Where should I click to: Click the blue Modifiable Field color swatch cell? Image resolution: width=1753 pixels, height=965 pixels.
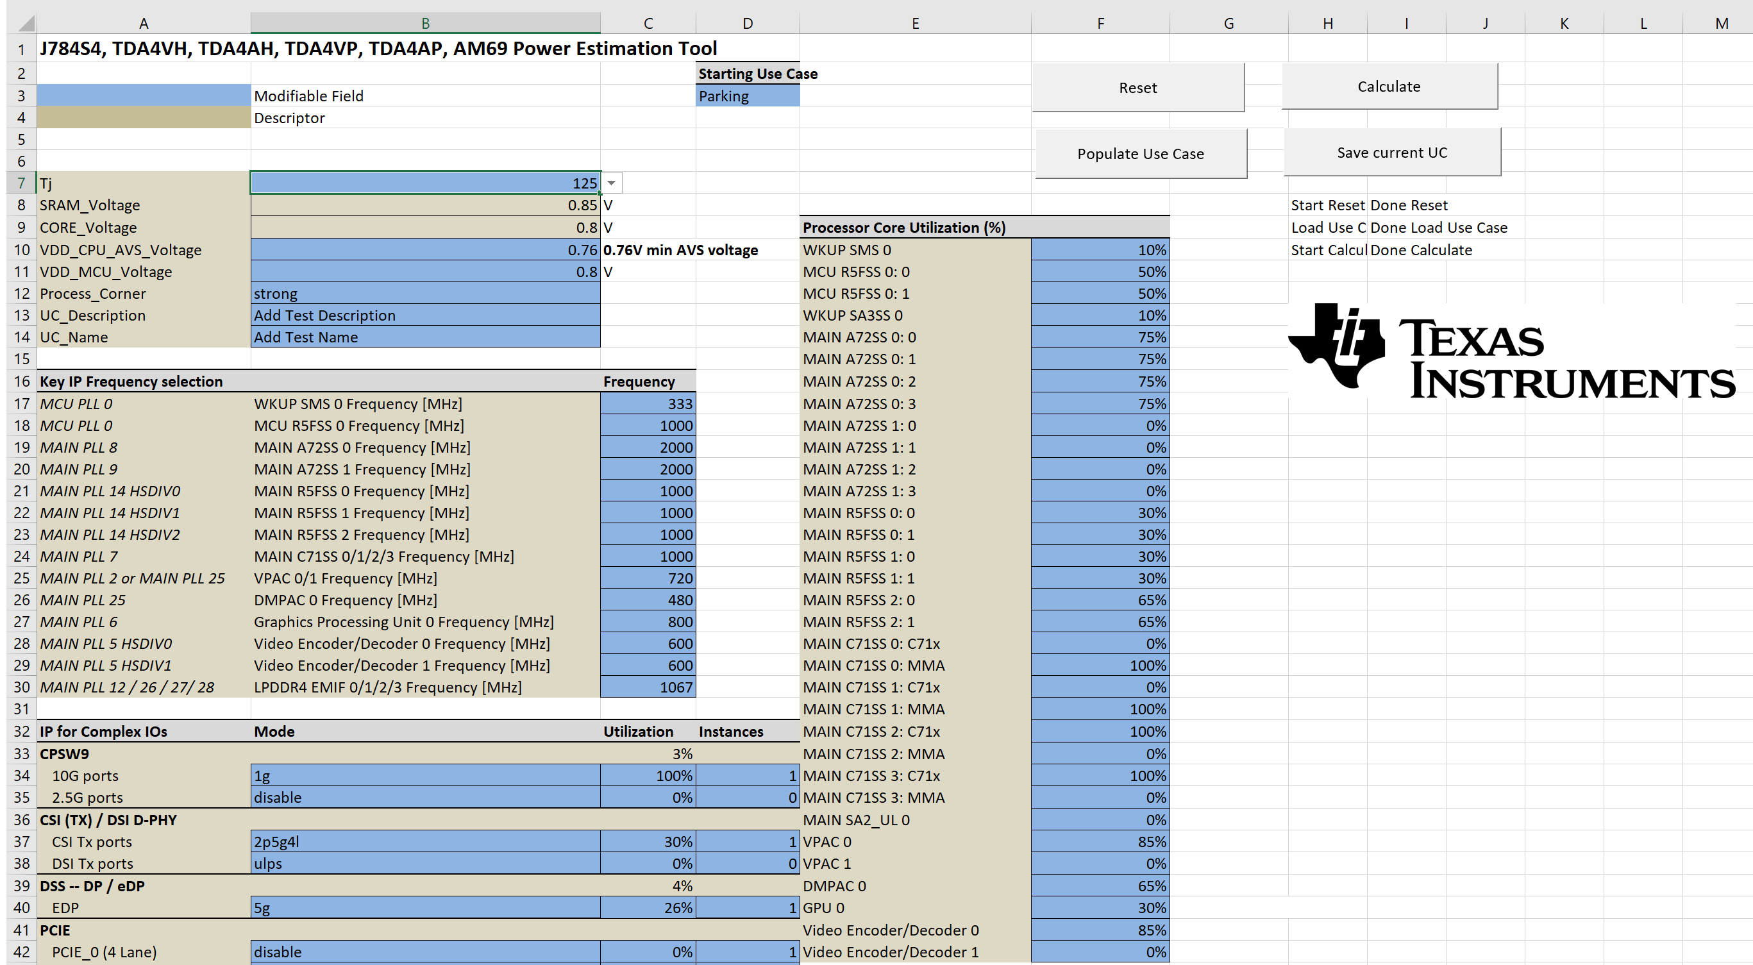144,96
